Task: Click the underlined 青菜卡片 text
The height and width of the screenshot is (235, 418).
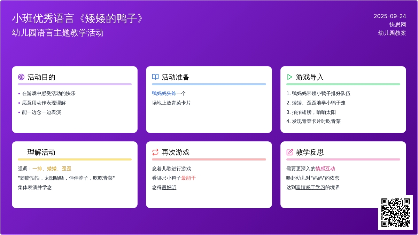Action: (181, 103)
